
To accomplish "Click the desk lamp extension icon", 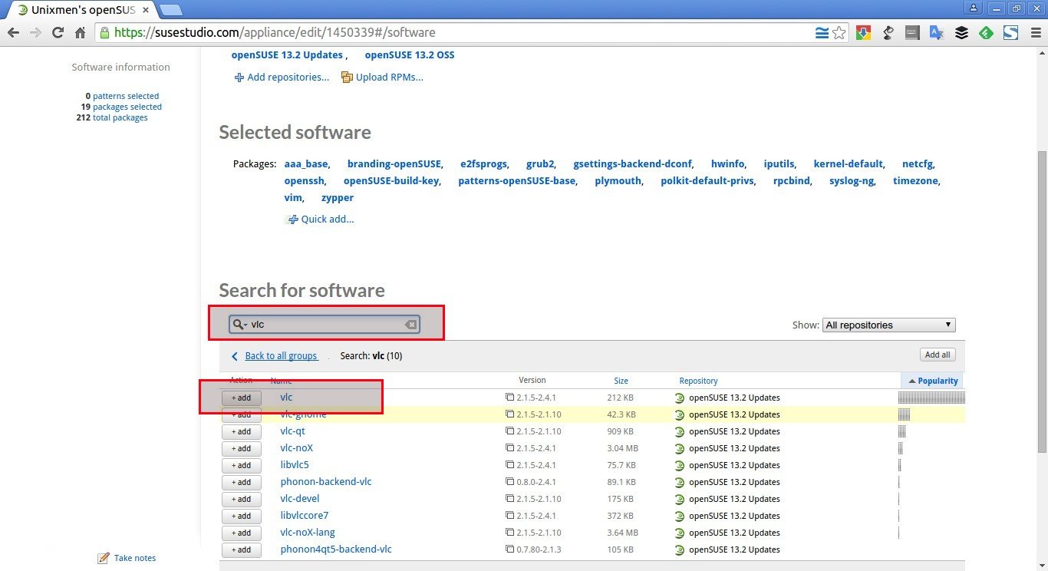I will coord(888,33).
